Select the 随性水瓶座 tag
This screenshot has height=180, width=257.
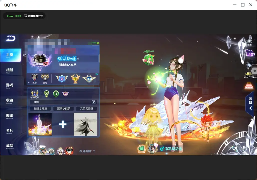(x=41, y=108)
